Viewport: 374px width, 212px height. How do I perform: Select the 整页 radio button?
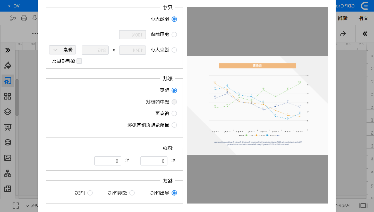point(174,90)
